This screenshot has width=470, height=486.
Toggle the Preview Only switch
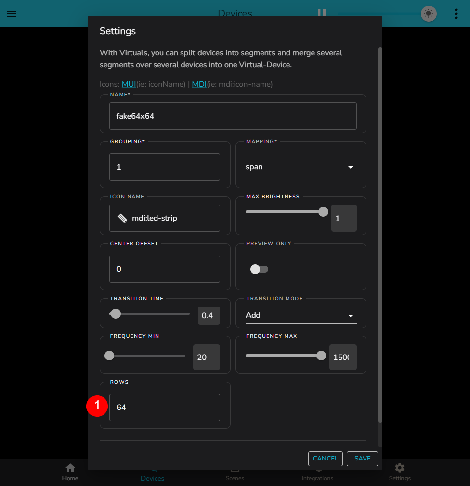pyautogui.click(x=259, y=269)
